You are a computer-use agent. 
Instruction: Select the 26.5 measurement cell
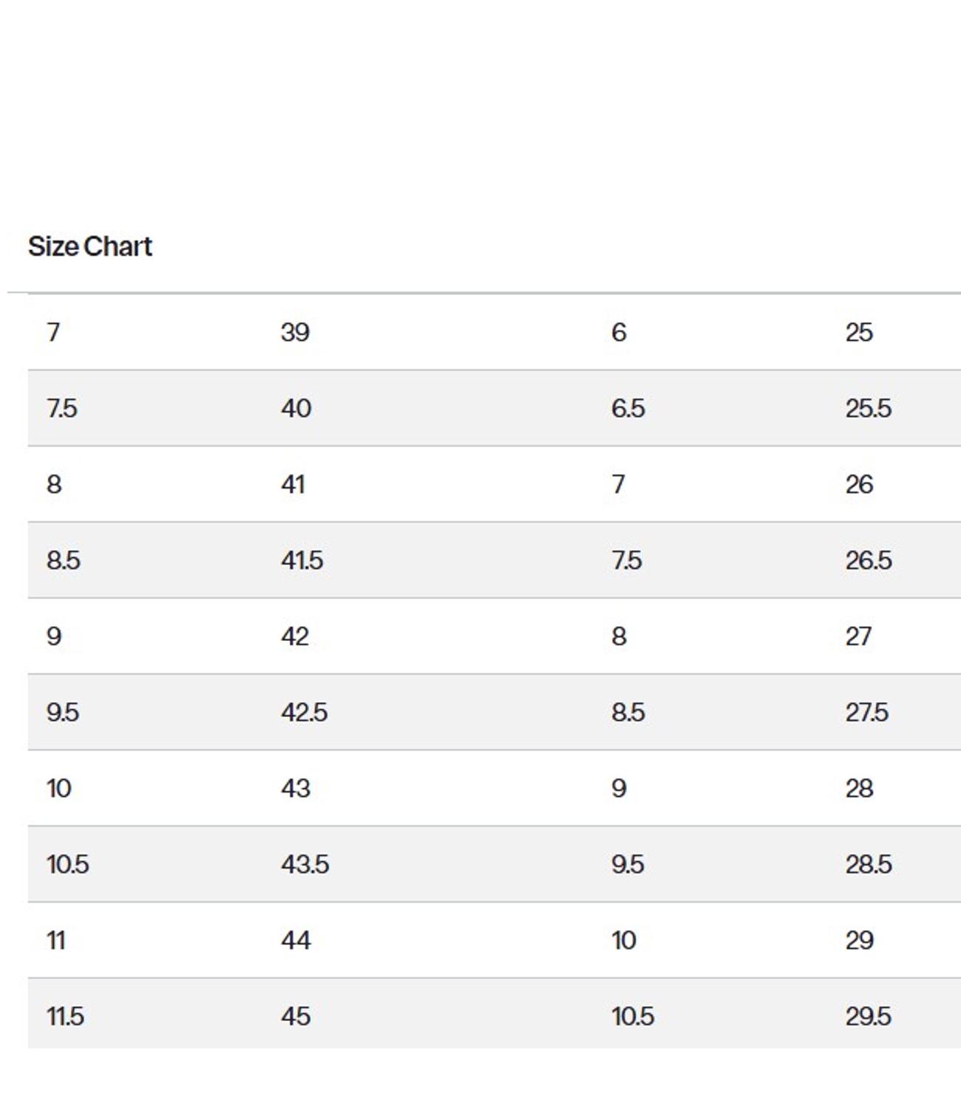868,560
